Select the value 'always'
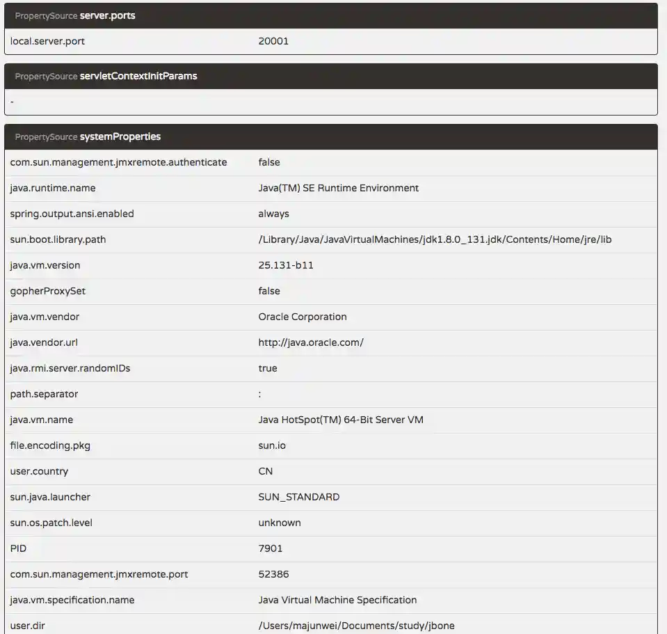The height and width of the screenshot is (634, 667). pyautogui.click(x=273, y=214)
